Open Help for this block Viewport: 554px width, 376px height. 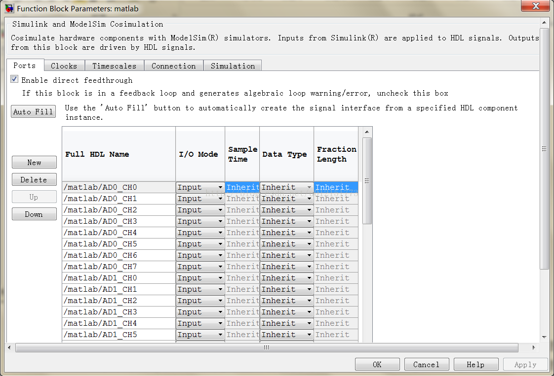click(476, 364)
